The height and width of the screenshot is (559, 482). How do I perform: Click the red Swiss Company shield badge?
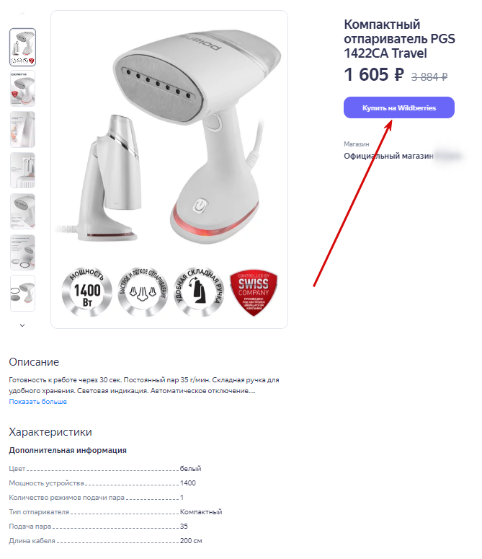coord(254,292)
